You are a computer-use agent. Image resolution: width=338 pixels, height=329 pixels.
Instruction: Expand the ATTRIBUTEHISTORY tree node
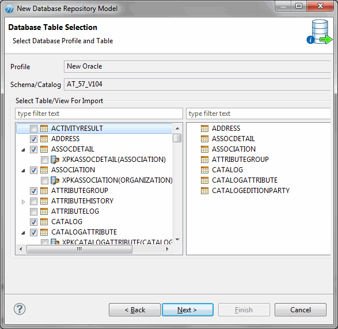tap(23, 202)
